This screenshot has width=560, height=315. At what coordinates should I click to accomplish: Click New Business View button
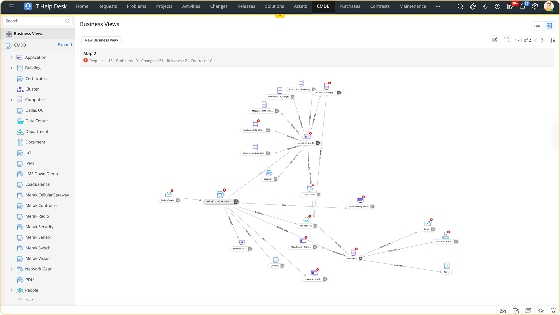[x=101, y=40]
